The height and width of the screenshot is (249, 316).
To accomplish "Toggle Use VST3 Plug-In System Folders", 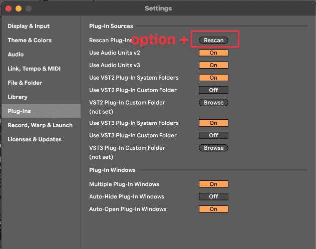I will (x=213, y=123).
